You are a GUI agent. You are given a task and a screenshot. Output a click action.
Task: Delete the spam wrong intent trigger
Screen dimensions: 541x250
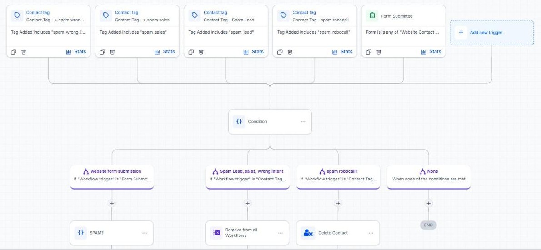click(24, 52)
